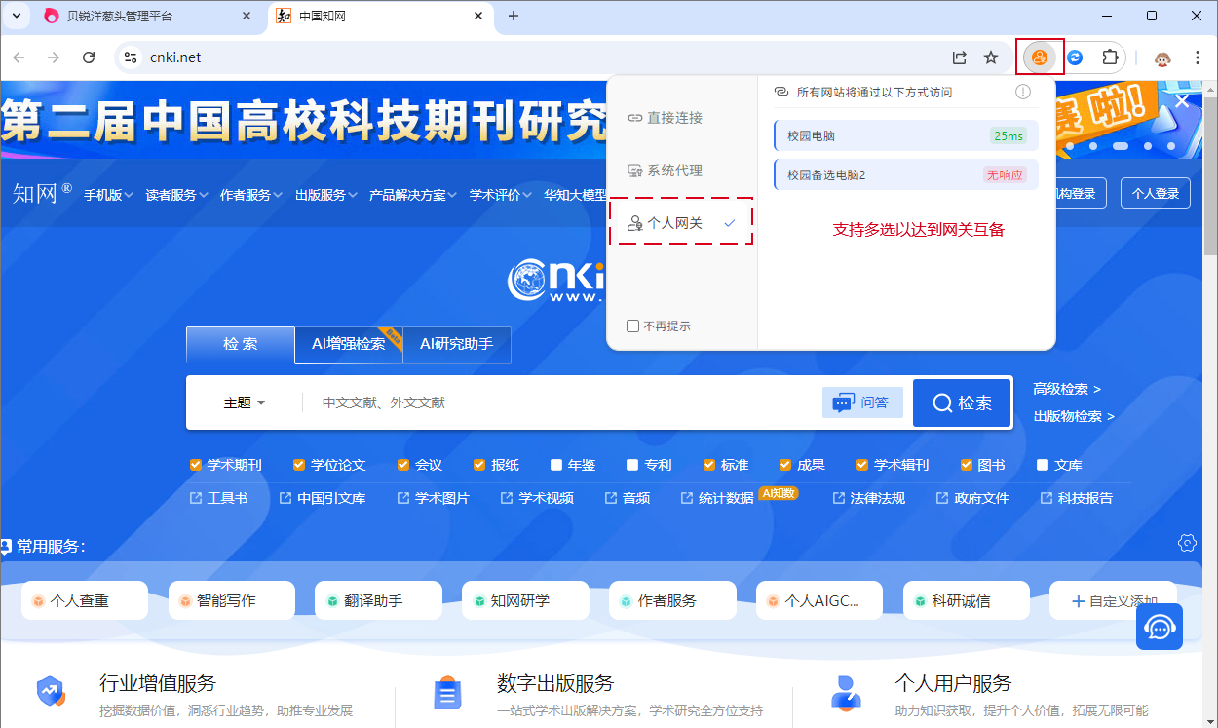Click the orange gateway extension icon
Image resolution: width=1218 pixels, height=728 pixels.
pos(1040,57)
